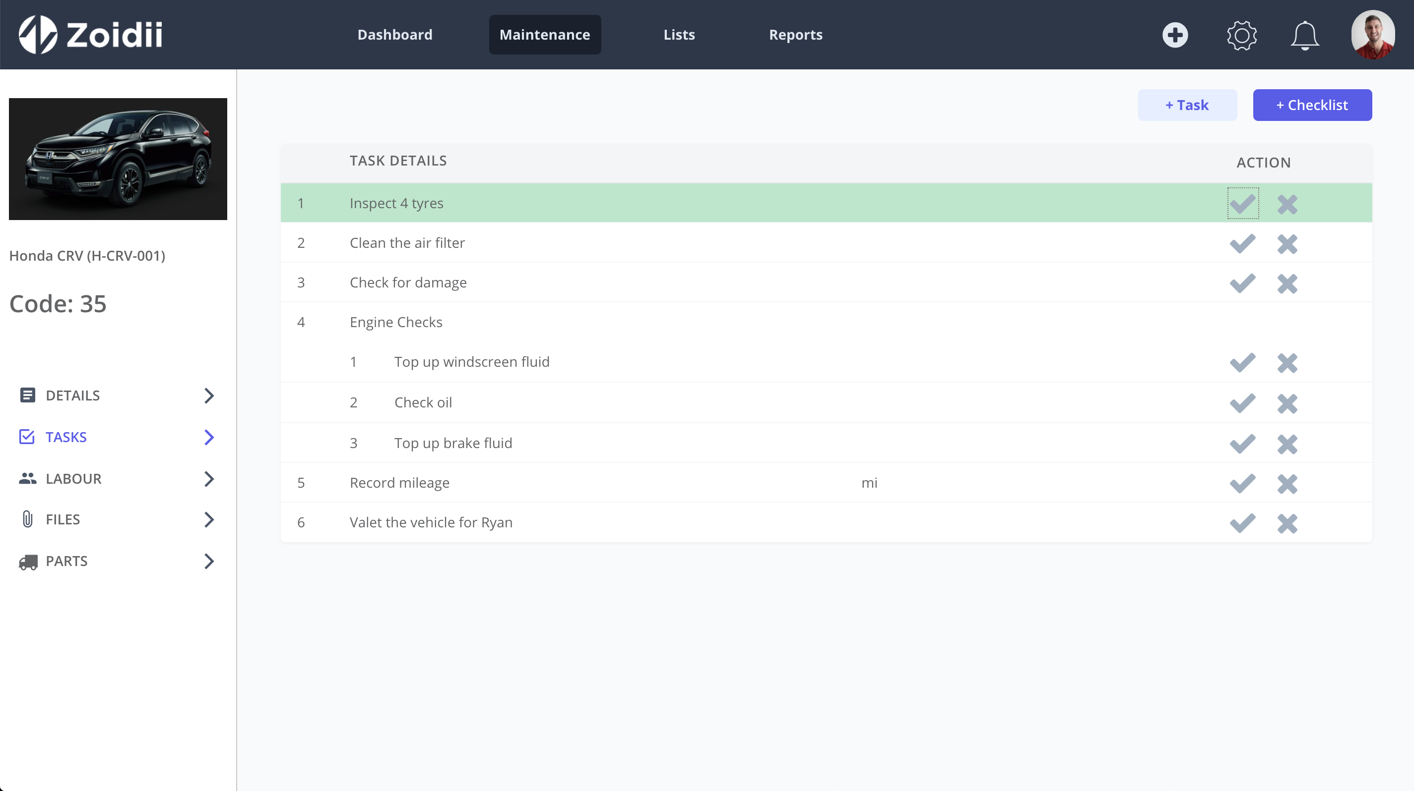Open the add new item plus icon
The width and height of the screenshot is (1414, 791).
[1175, 35]
